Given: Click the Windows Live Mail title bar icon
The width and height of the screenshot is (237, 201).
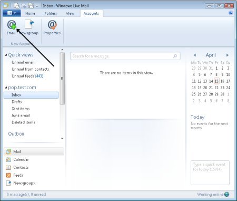Looking at the screenshot, I should pos(6,6).
